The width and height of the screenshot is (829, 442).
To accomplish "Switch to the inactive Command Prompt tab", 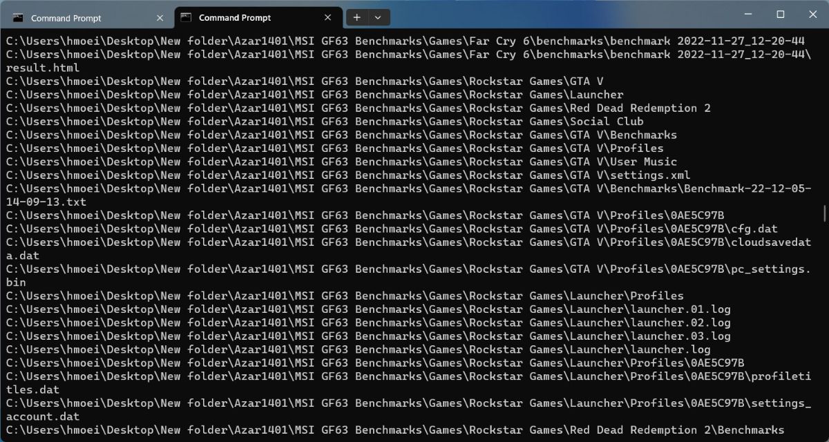I will (x=88, y=18).
